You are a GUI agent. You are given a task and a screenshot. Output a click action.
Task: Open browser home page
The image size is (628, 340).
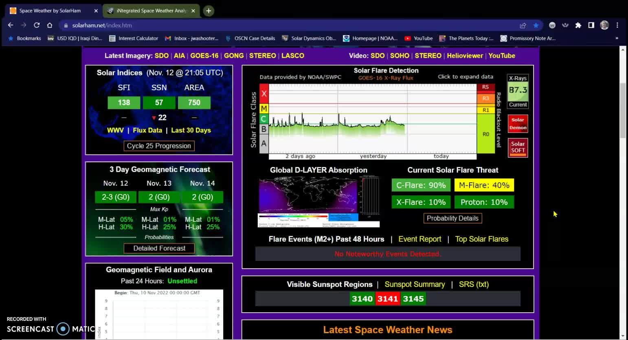pos(50,25)
